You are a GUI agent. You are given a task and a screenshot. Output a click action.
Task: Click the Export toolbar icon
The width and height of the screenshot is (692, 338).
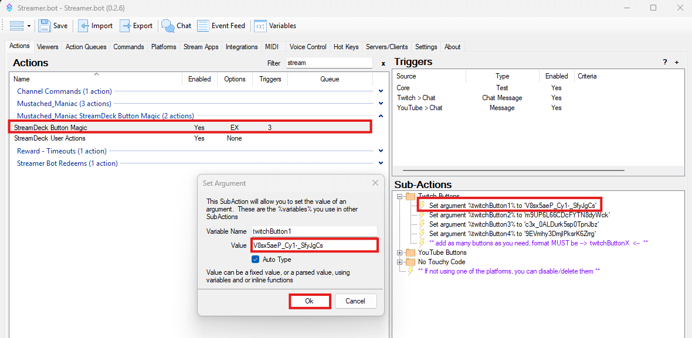click(x=125, y=26)
